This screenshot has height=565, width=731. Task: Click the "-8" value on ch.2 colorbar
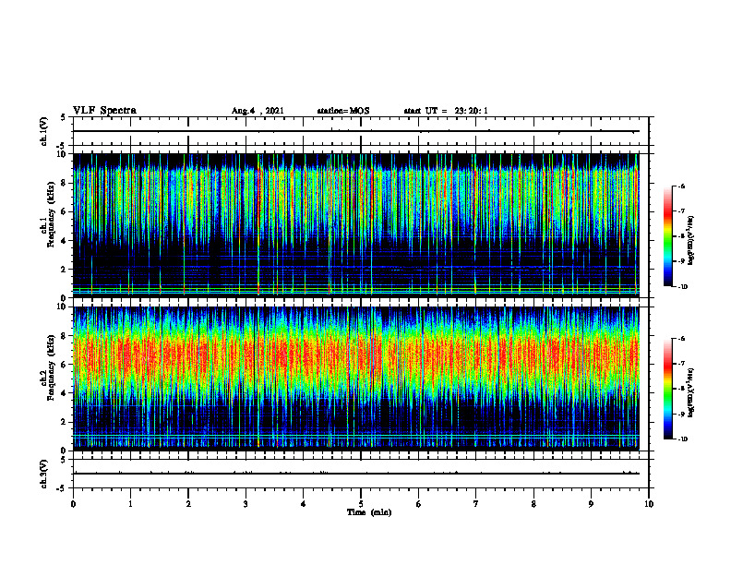click(x=681, y=389)
